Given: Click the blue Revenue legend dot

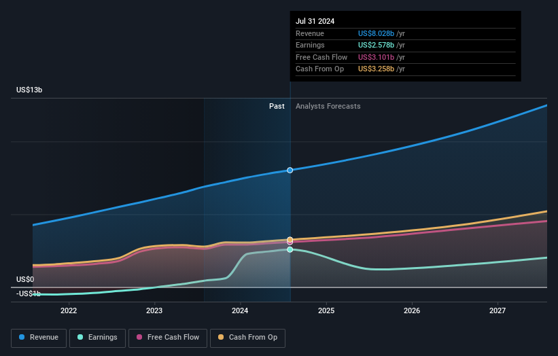Looking at the screenshot, I should click(22, 337).
